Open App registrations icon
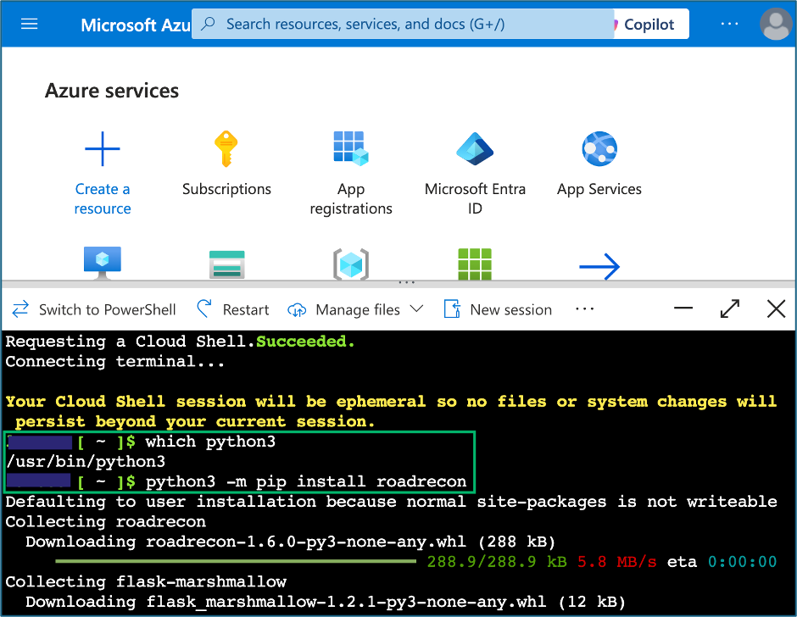The height and width of the screenshot is (617, 797). (351, 148)
